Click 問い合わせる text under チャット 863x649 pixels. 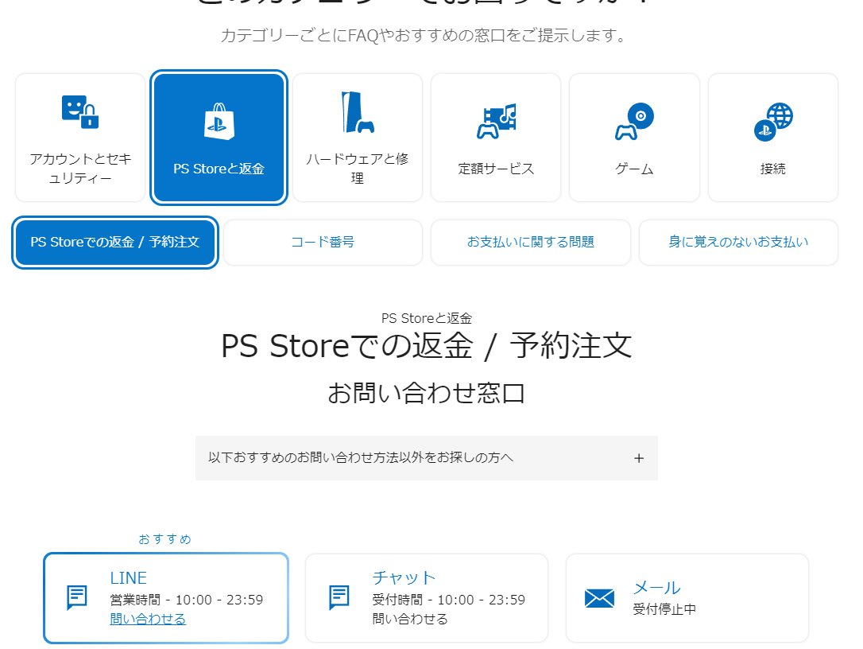pyautogui.click(x=410, y=619)
